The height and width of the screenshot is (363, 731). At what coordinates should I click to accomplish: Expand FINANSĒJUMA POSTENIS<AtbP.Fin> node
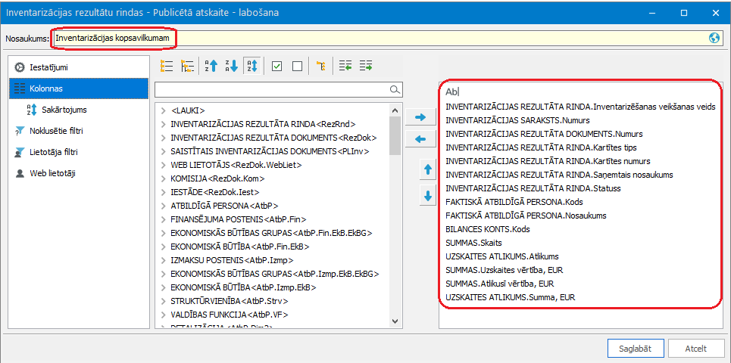[x=163, y=219]
